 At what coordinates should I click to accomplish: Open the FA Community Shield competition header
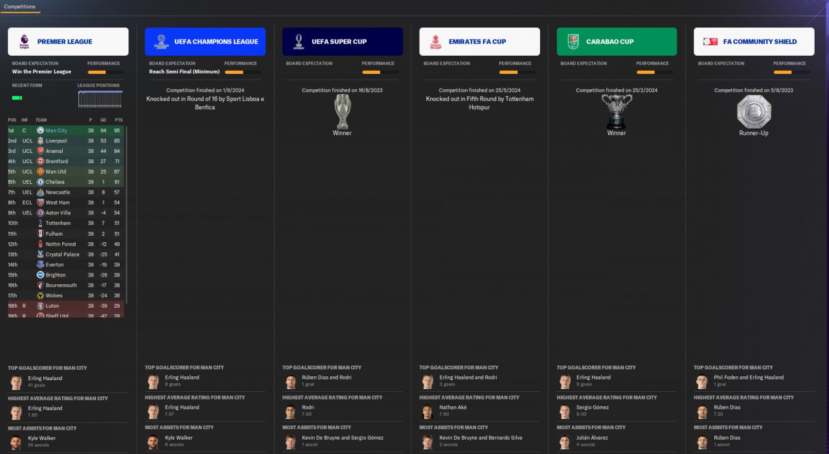[754, 41]
